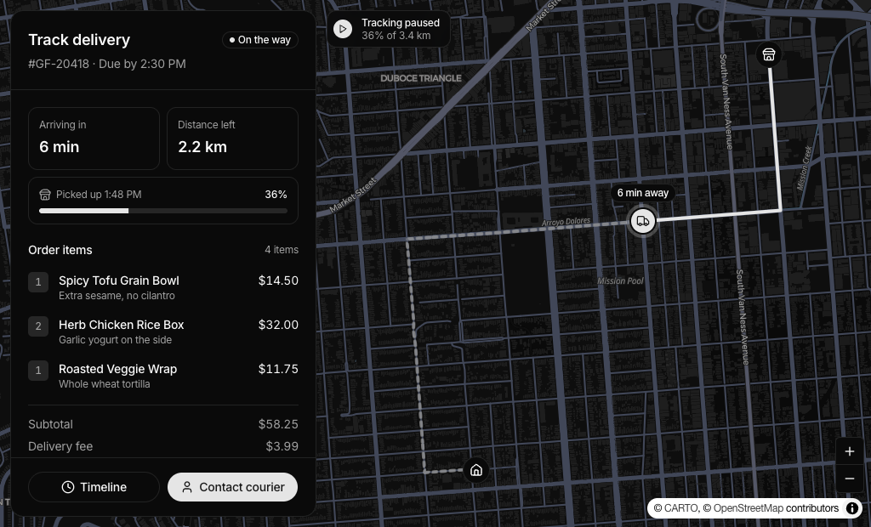This screenshot has height=527, width=871.
Task: Click the restaurant store marker on the map
Action: pos(769,54)
